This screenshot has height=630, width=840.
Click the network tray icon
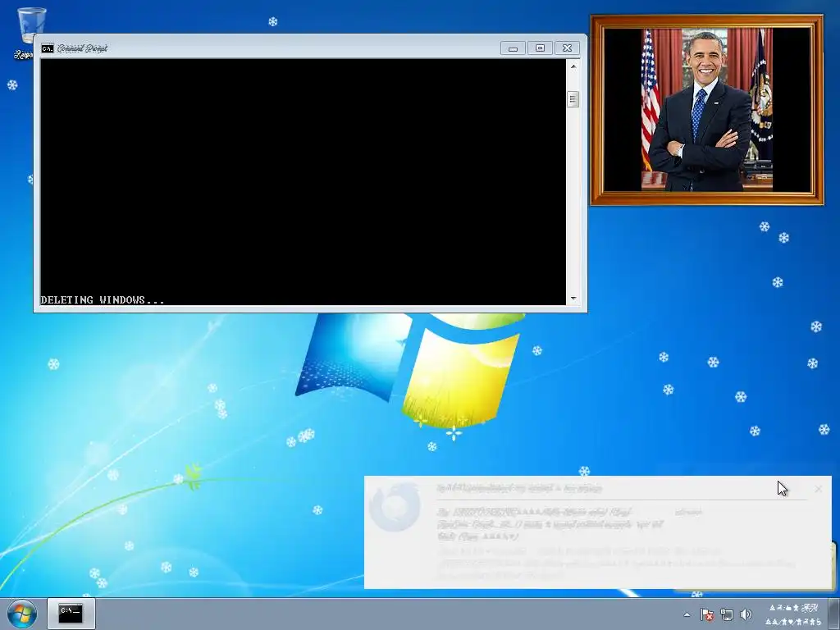(727, 614)
